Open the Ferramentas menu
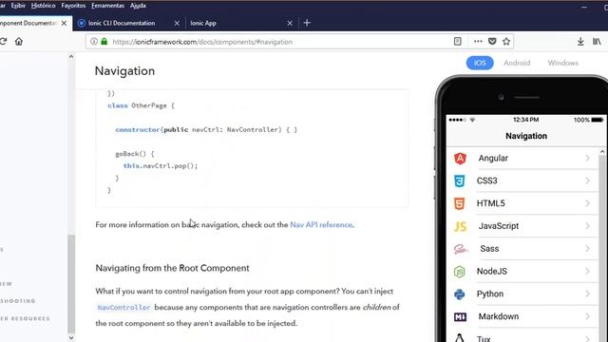The width and height of the screenshot is (608, 342). pos(107,6)
